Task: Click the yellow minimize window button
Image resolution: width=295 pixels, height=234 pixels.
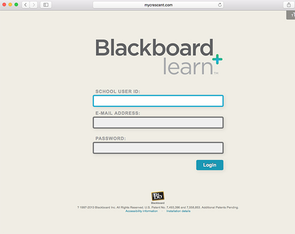Action: point(10,4)
